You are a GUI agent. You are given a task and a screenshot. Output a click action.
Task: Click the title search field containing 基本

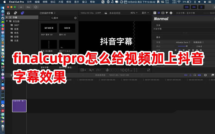tap(64, 18)
